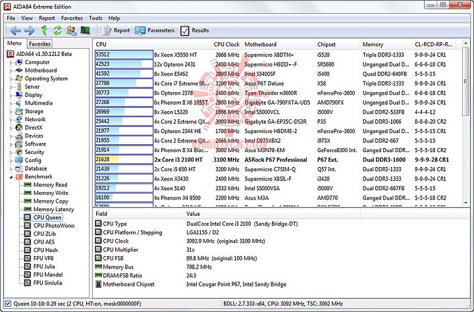Screen dimensions: 474x312
Task: Collapse the Benchmark tree node
Action: coord(11,177)
